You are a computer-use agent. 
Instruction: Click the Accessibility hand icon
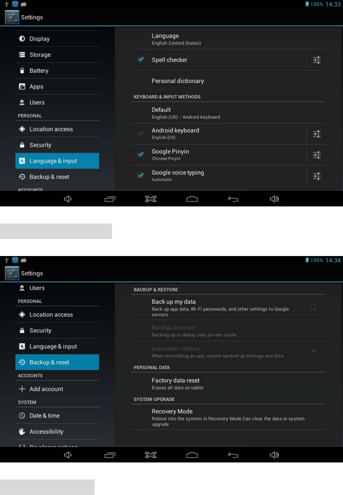[22, 431]
